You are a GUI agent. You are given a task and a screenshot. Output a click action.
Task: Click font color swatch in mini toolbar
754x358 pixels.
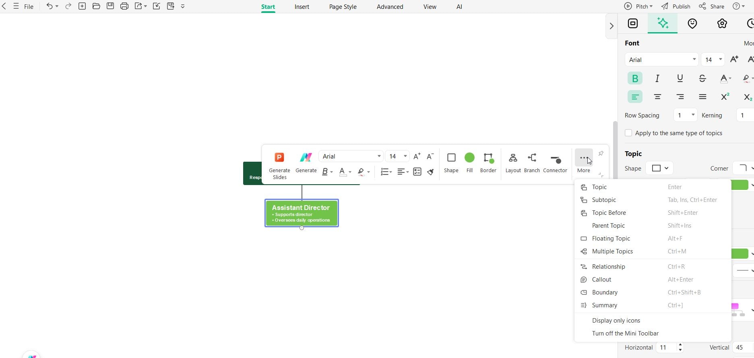pyautogui.click(x=343, y=172)
